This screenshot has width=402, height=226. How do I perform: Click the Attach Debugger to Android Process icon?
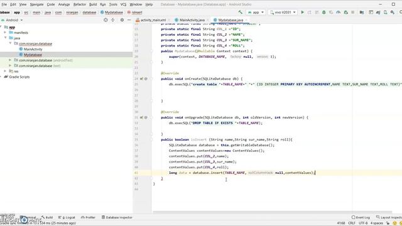pyautogui.click(x=345, y=13)
